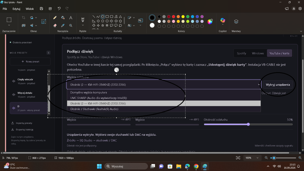
Task: Choose the curve shape
Action: click(x=98, y=17)
